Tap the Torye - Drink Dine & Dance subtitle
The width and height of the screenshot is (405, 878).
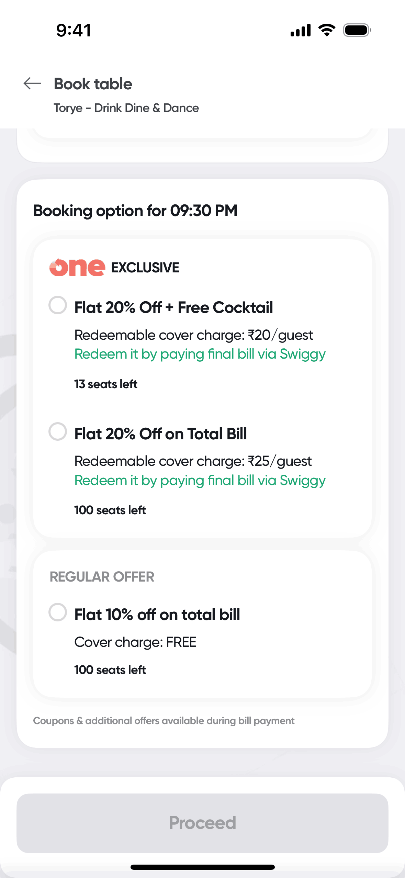tap(126, 108)
